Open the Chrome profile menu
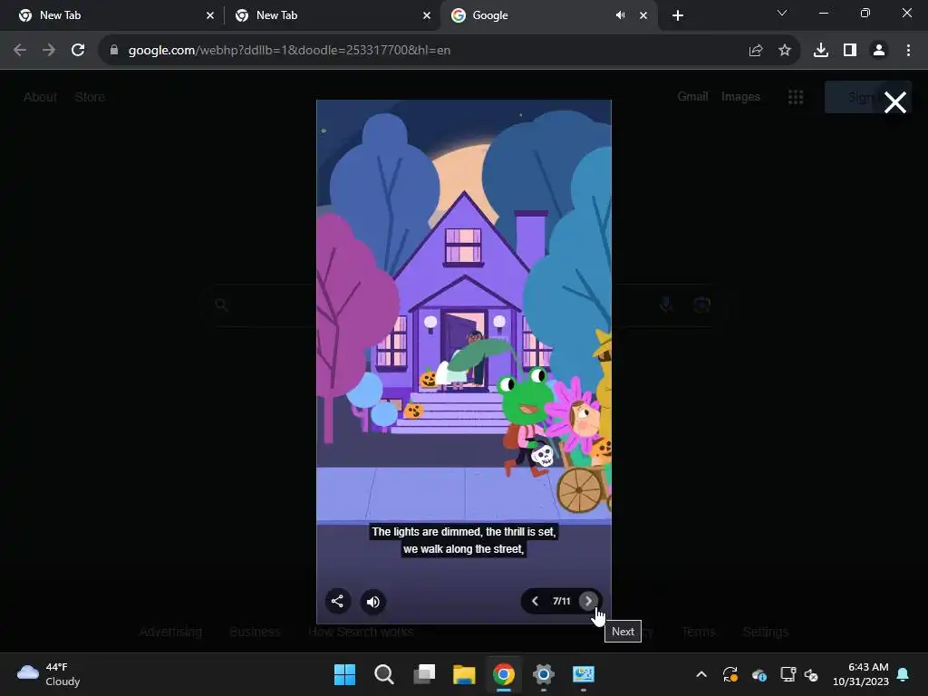This screenshot has height=696, width=928. pyautogui.click(x=879, y=51)
